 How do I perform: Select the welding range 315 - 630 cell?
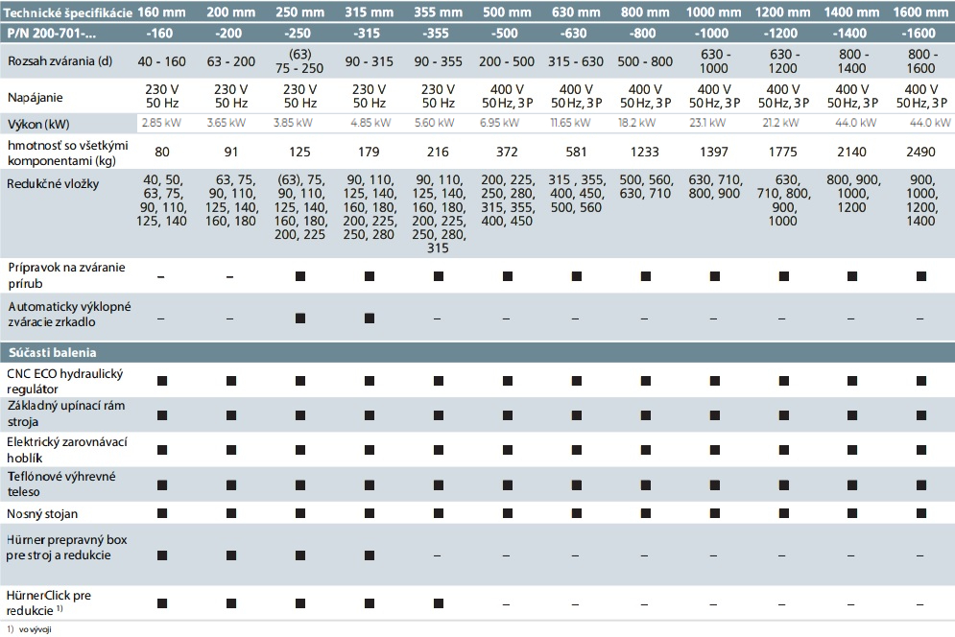click(x=576, y=61)
